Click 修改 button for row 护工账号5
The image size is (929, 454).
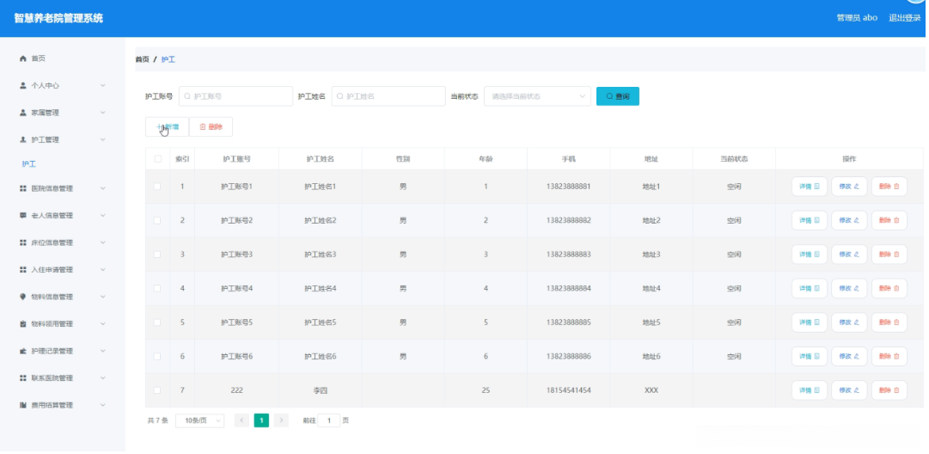point(849,322)
